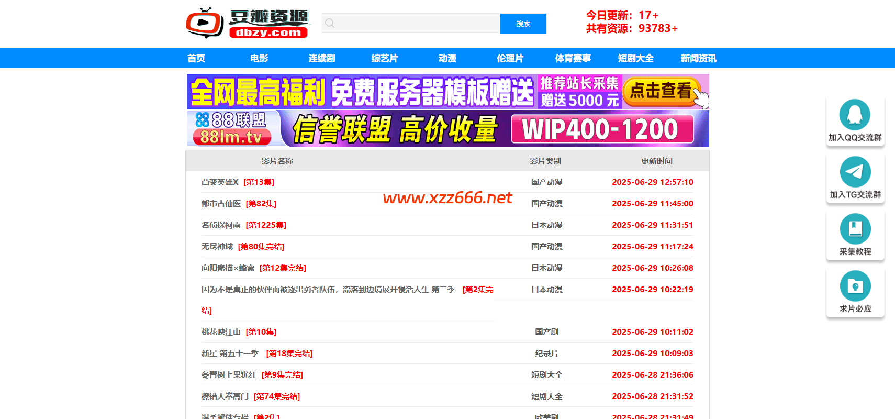This screenshot has width=895, height=419.
Task: Open the 凸变英雄X entry
Action: [x=220, y=182]
